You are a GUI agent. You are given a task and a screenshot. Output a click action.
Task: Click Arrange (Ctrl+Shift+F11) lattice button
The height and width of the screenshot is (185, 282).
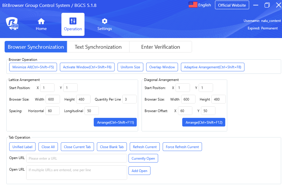pyautogui.click(x=115, y=122)
